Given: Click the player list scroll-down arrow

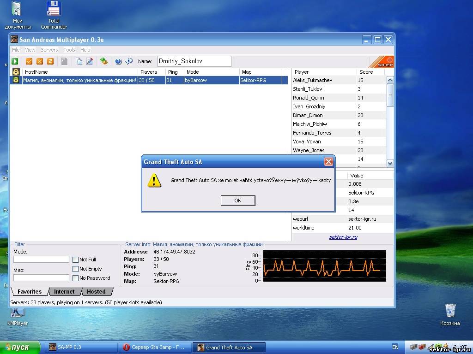Looking at the screenshot, I should click(x=390, y=164).
